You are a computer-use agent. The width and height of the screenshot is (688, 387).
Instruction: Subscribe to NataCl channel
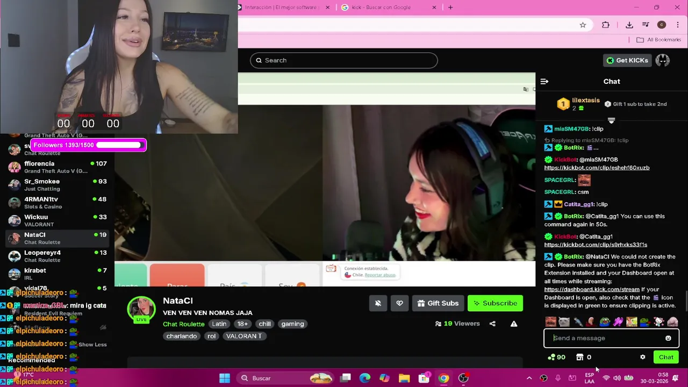pyautogui.click(x=494, y=303)
